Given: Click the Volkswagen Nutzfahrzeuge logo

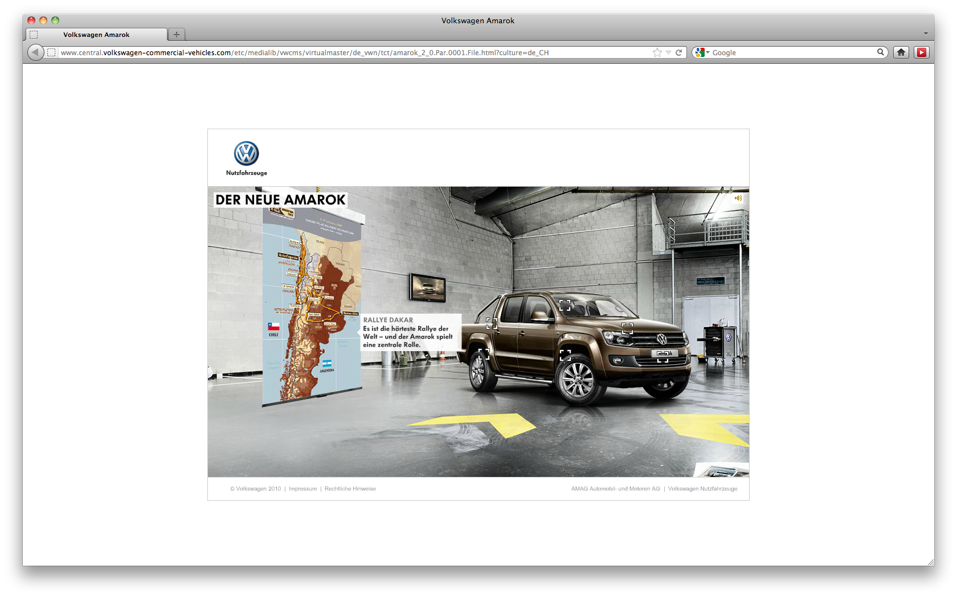Looking at the screenshot, I should pos(247,158).
